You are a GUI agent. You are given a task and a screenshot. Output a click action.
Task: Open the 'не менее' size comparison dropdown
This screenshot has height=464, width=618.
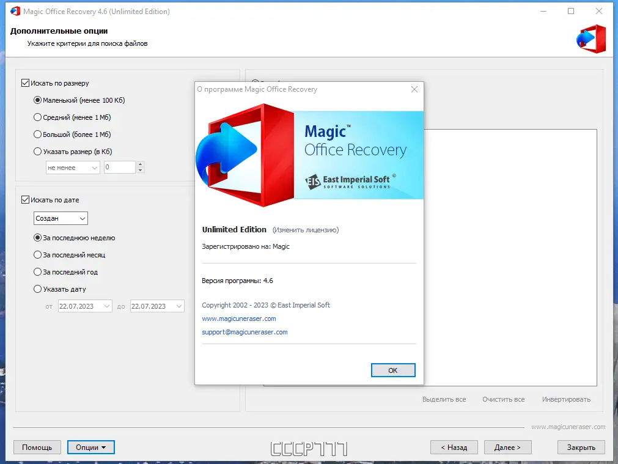pyautogui.click(x=73, y=168)
